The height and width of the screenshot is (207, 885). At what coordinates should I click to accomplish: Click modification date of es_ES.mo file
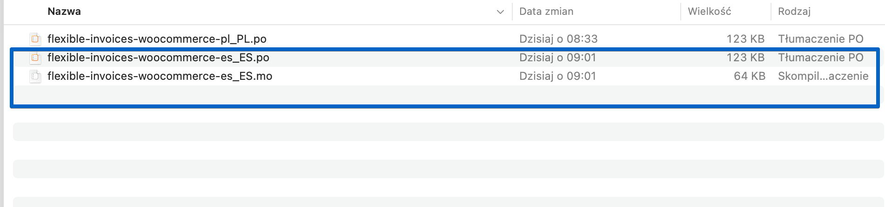tap(557, 76)
